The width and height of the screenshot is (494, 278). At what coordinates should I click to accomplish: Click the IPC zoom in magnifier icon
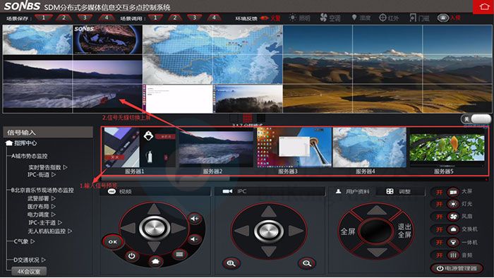coord(231,263)
